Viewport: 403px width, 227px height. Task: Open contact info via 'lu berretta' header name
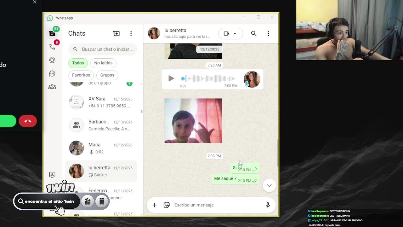coord(175,31)
